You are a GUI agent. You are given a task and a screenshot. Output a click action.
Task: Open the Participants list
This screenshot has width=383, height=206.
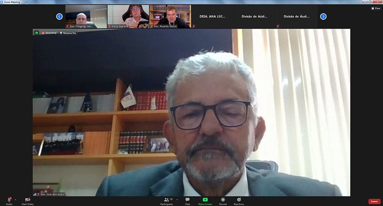166,201
